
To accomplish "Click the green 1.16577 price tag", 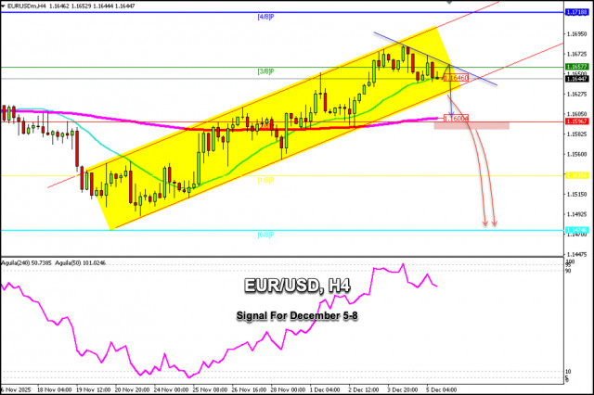I will [x=577, y=67].
